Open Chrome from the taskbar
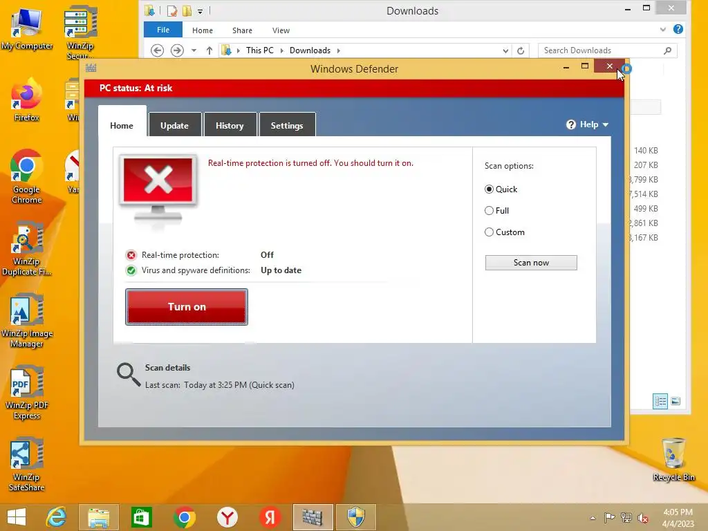 pos(184,517)
